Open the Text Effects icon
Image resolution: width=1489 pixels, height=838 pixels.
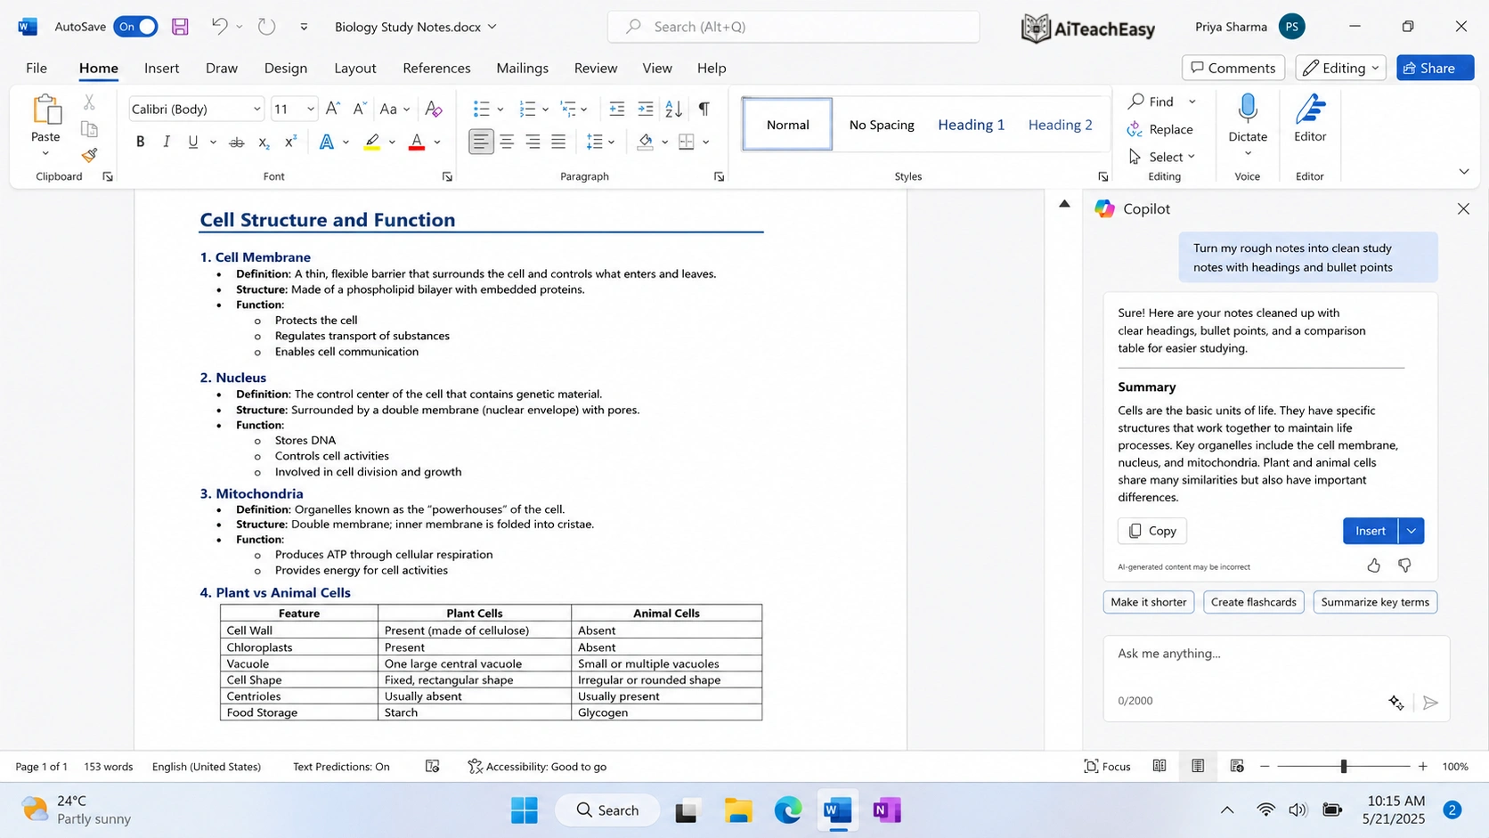(x=327, y=142)
